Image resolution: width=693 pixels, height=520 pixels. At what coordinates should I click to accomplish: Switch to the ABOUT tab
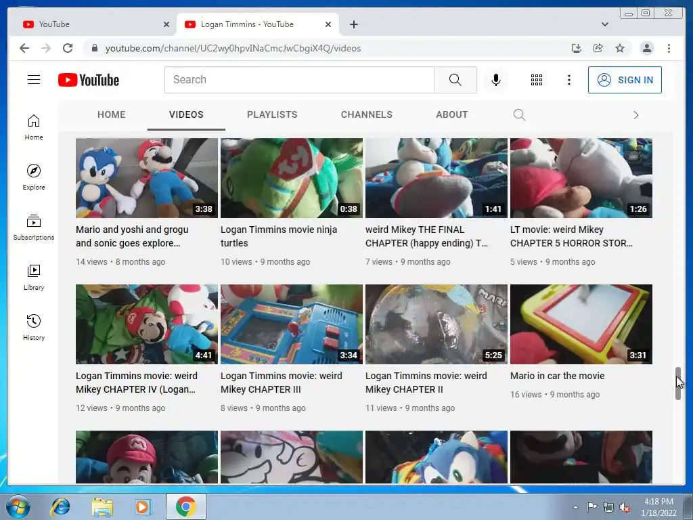coord(451,114)
